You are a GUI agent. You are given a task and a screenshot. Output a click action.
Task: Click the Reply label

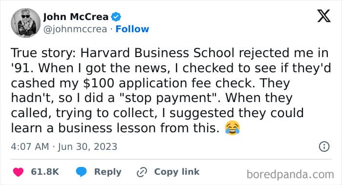pyautogui.click(x=108, y=172)
